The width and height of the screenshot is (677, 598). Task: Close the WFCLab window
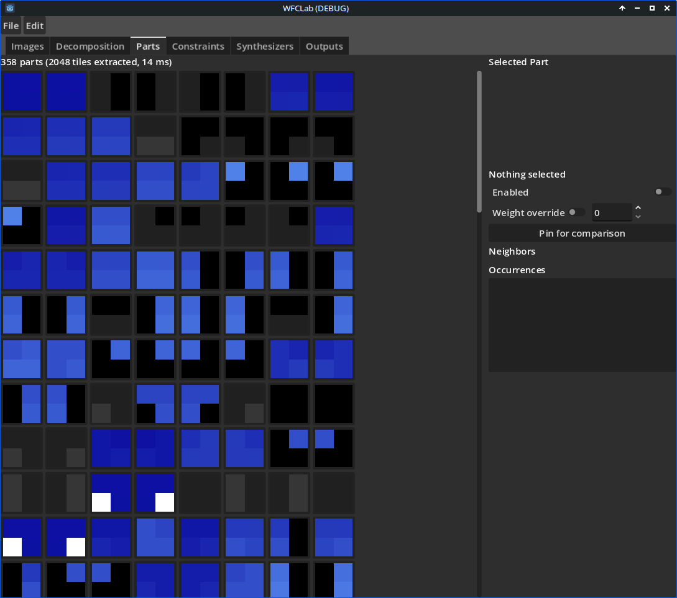pyautogui.click(x=667, y=8)
